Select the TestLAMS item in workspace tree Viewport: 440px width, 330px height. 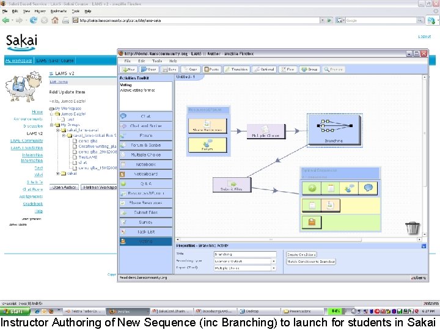[87, 158]
